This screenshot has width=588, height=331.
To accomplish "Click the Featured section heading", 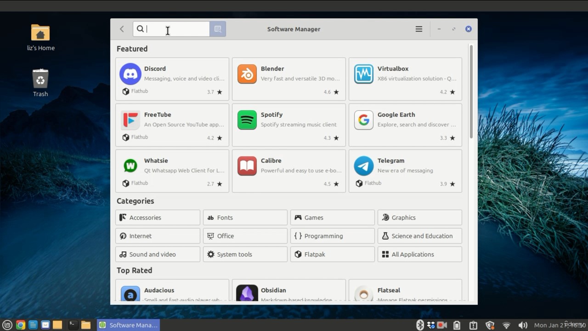I will point(132,49).
